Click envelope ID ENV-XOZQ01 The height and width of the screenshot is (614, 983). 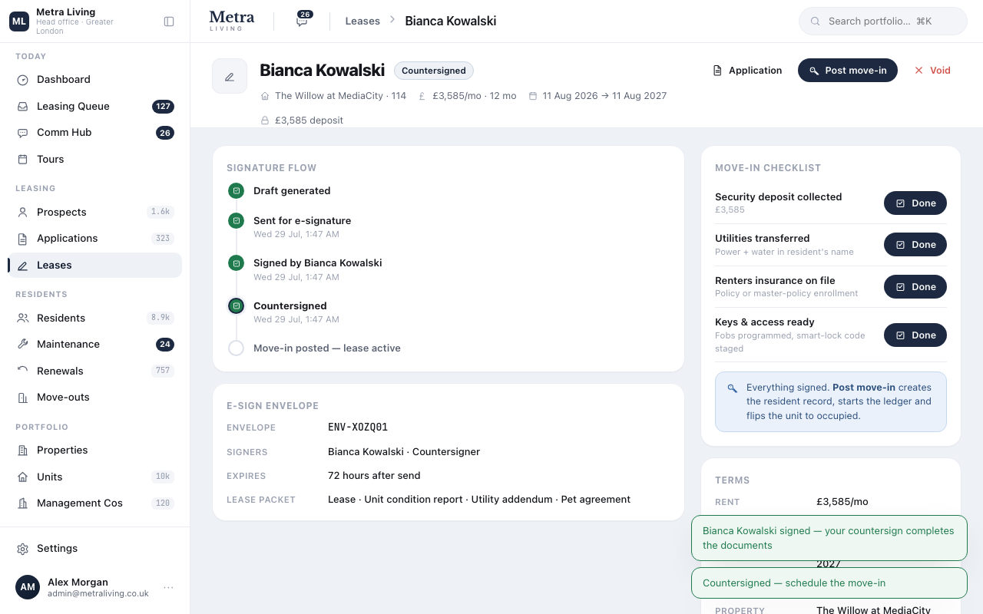coord(358,427)
